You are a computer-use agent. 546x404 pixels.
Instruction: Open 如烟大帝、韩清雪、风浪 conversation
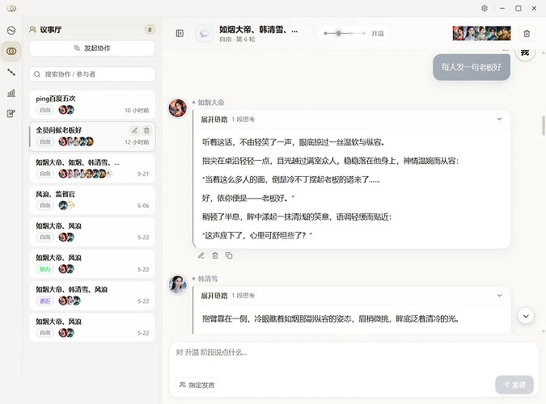coord(92,296)
